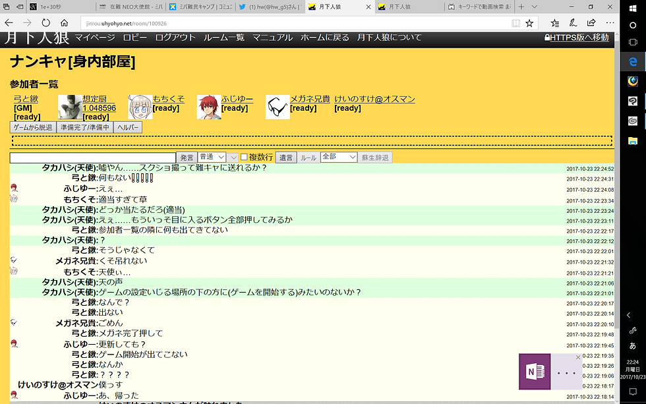This screenshot has height=404, width=646.
Task: Add this page to favorites with the star
Action: [x=529, y=24]
